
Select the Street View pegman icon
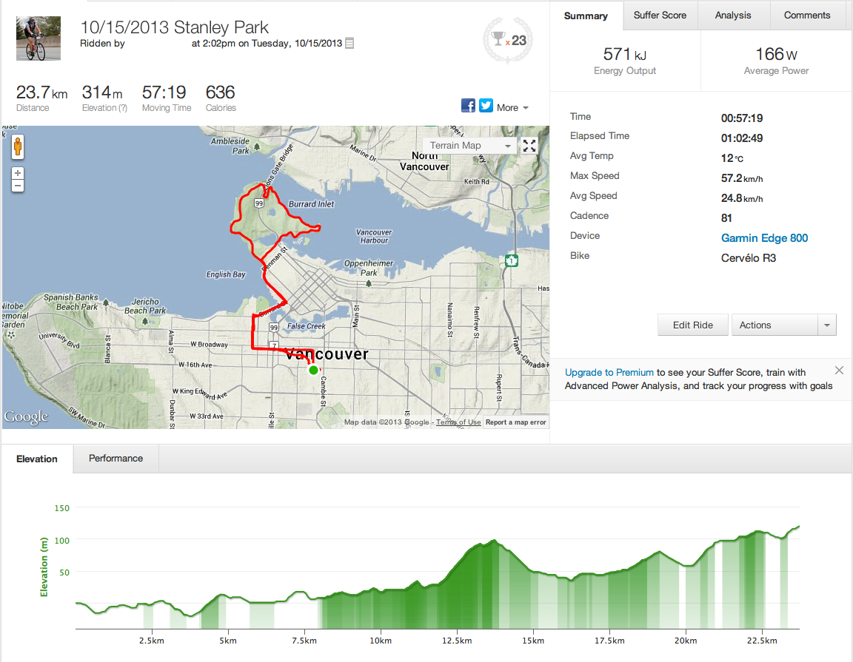pos(17,147)
